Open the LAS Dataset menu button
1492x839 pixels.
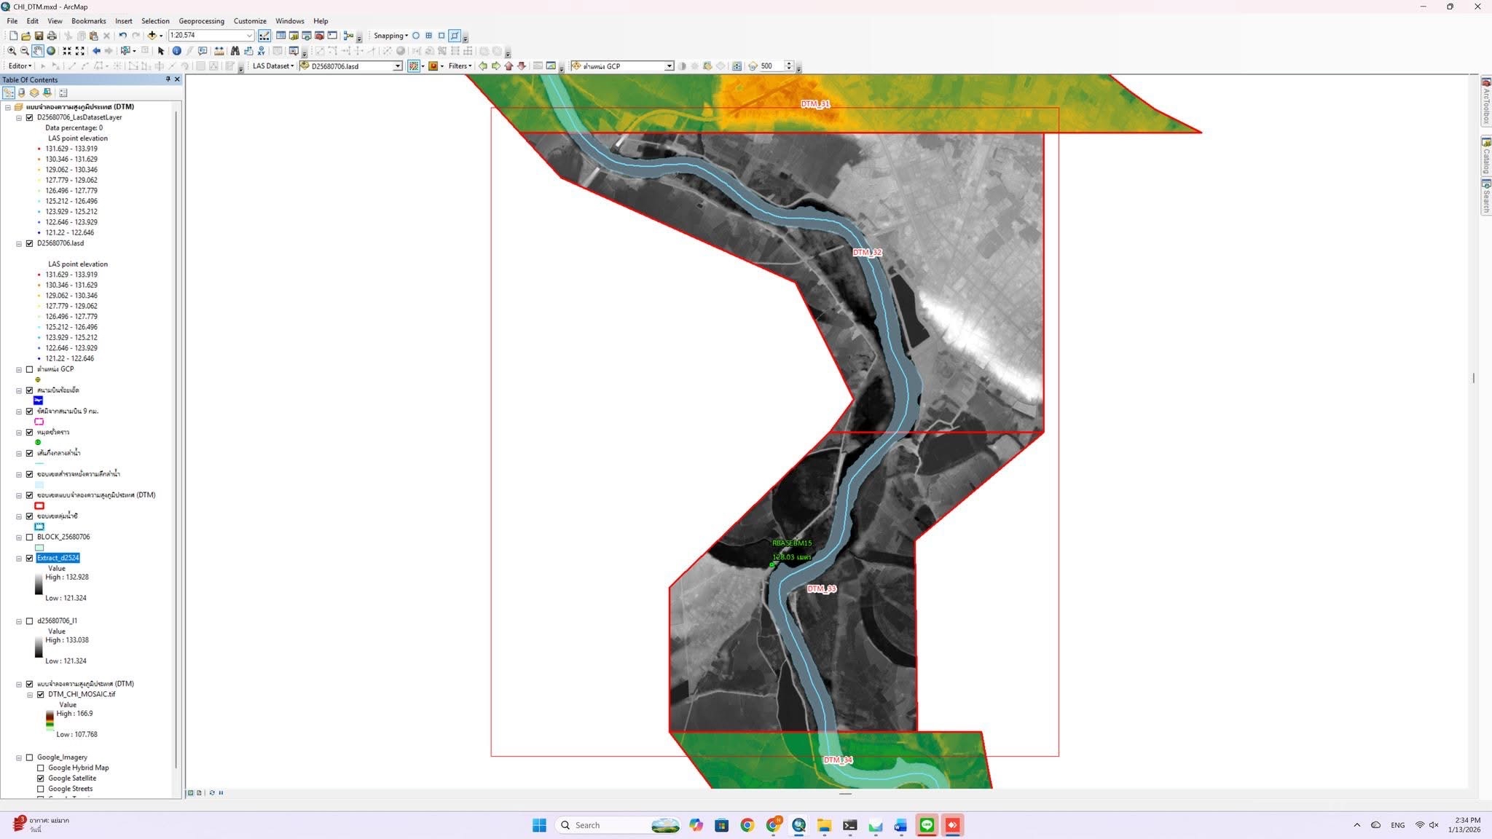click(x=273, y=66)
